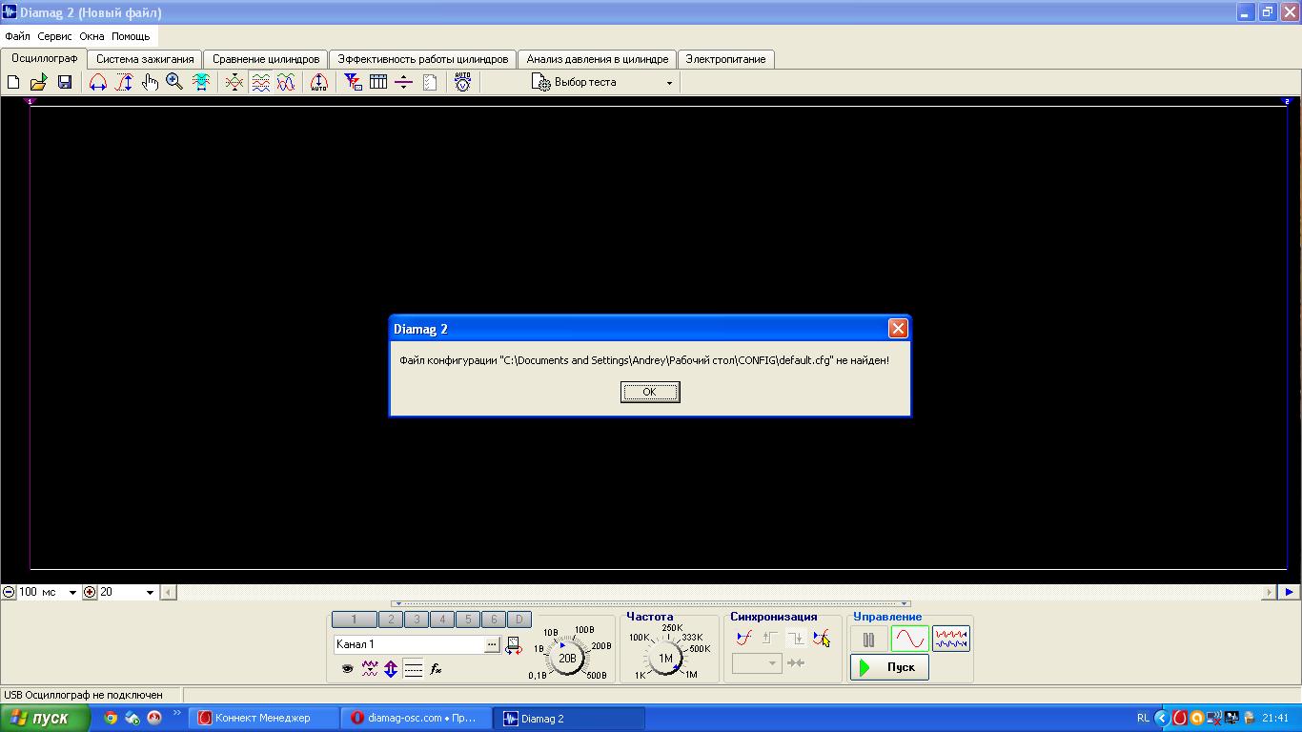The image size is (1302, 732).
Task: Select the falling edge sync icon
Action: (796, 638)
